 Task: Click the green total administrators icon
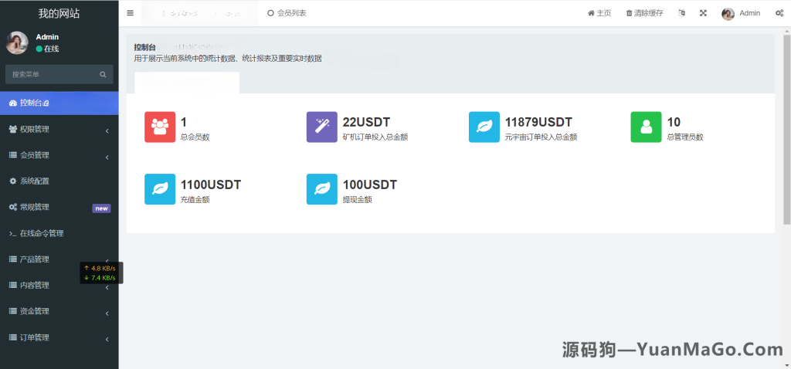click(647, 127)
